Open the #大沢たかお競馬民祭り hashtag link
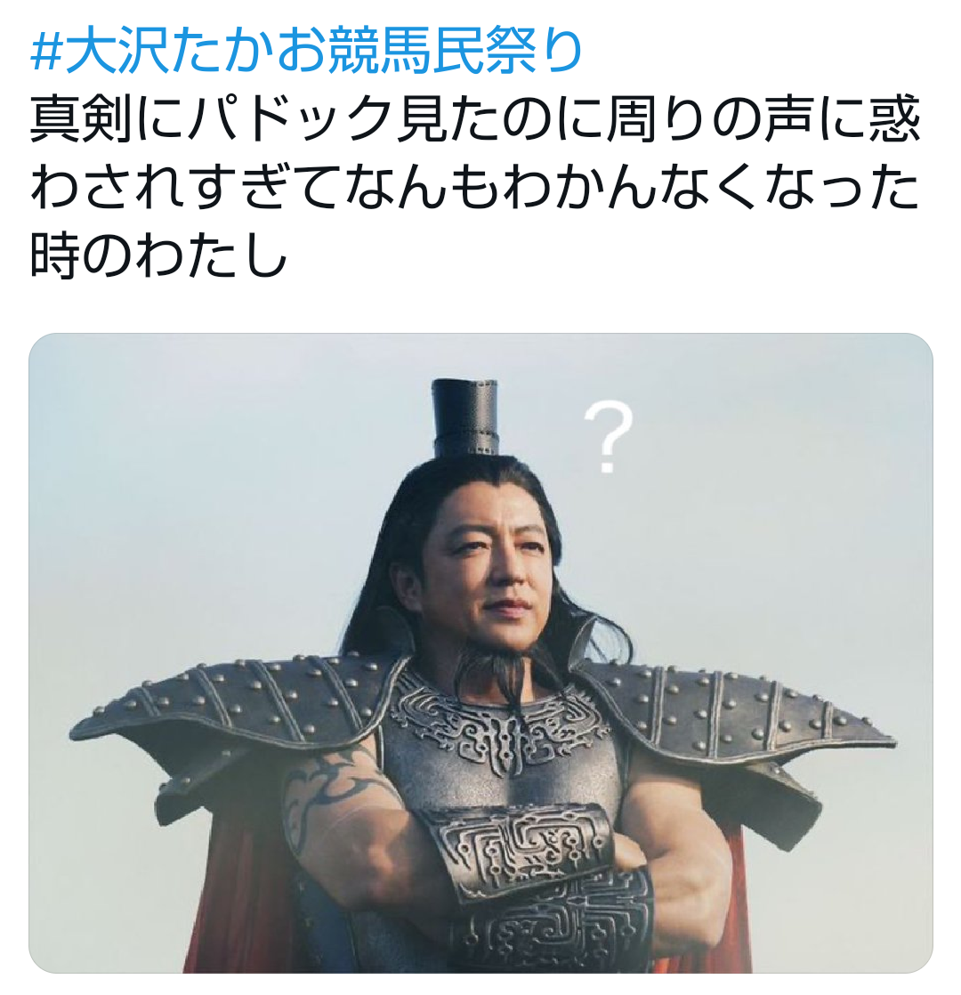 pyautogui.click(x=306, y=52)
